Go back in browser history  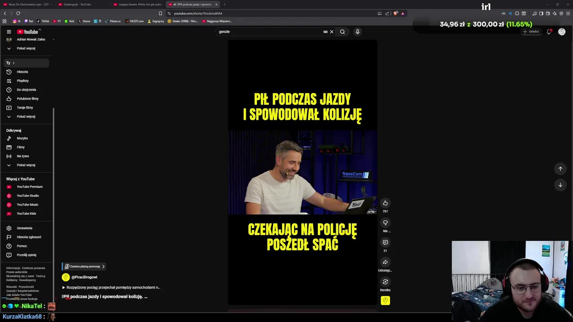pos(5,13)
